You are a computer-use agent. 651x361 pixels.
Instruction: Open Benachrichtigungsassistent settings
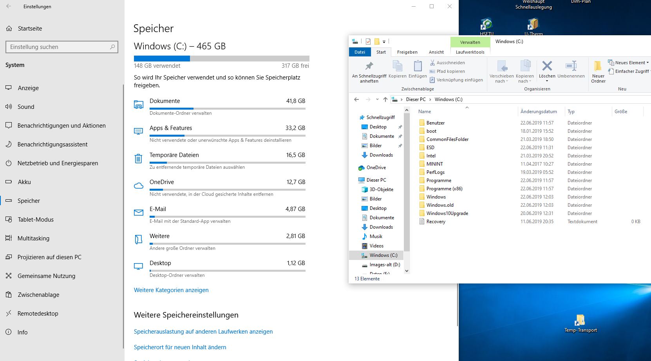click(x=52, y=144)
